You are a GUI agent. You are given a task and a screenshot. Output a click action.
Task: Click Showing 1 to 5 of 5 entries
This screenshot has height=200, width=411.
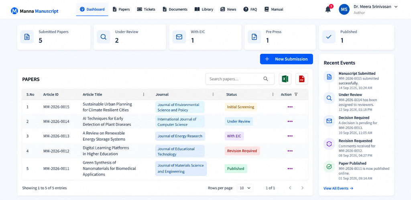point(44,188)
